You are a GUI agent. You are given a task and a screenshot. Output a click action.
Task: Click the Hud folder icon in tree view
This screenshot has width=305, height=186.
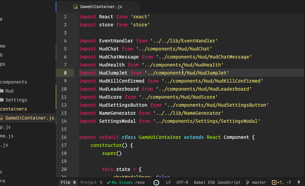pos(2,91)
